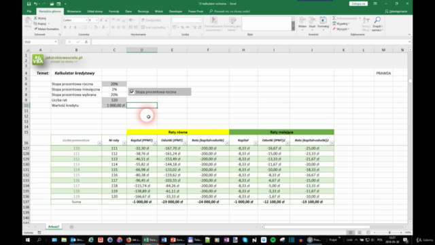Image resolution: width=435 pixels, height=245 pixels.
Task: Cut selection with Wytnij
Action: coord(40,18)
